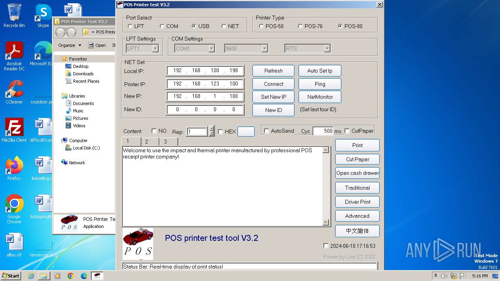This screenshot has height=281, width=500.
Task: Click inside welcome message text area
Action: pos(222,186)
